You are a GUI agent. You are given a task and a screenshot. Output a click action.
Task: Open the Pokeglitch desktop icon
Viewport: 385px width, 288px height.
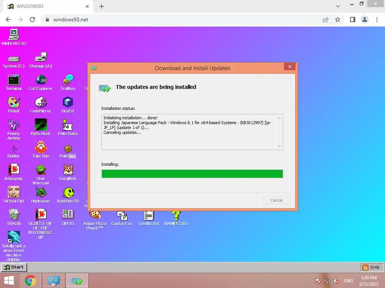click(68, 151)
